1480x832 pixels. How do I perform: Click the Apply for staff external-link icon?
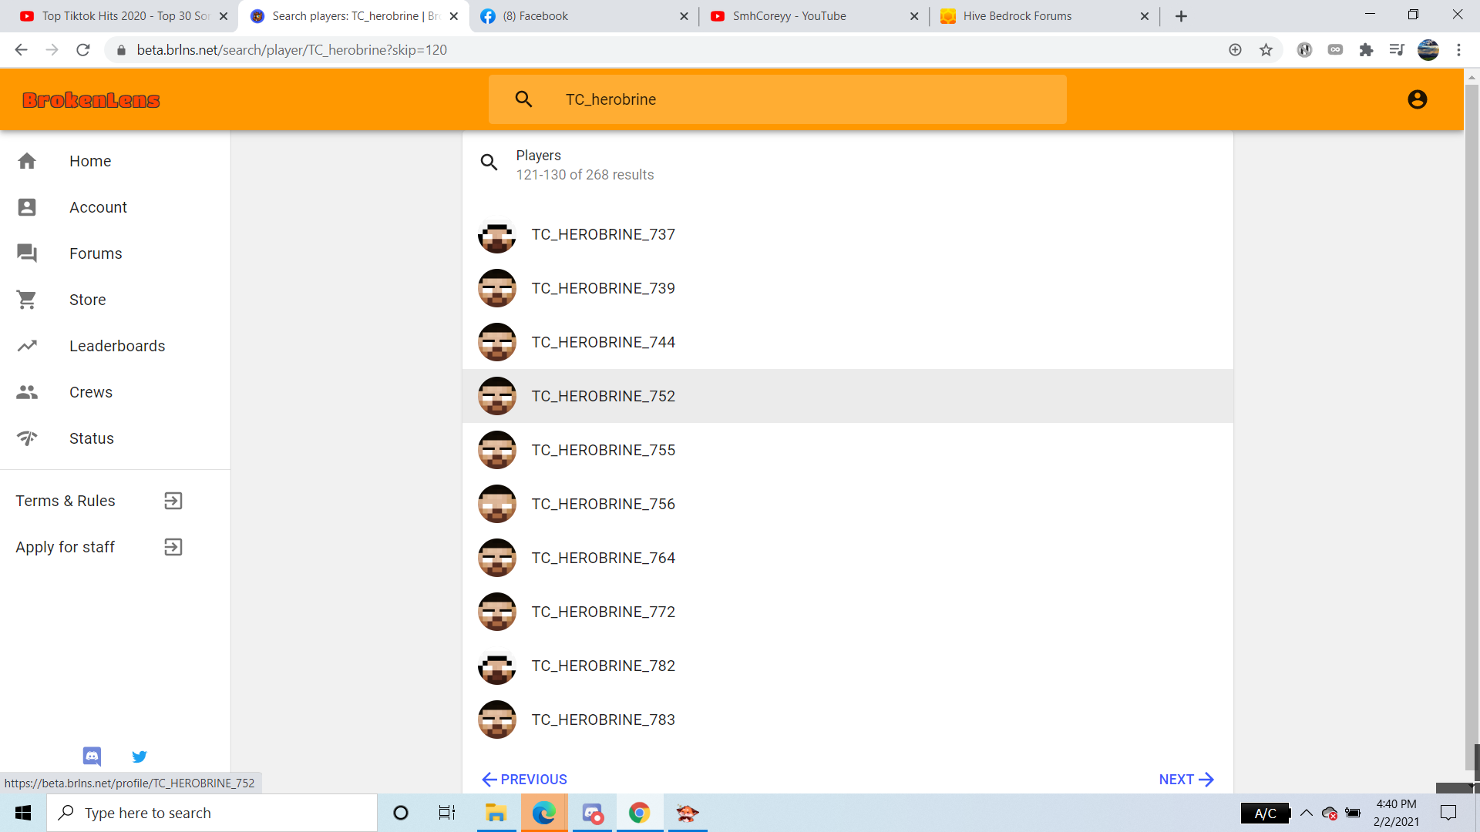pos(173,547)
